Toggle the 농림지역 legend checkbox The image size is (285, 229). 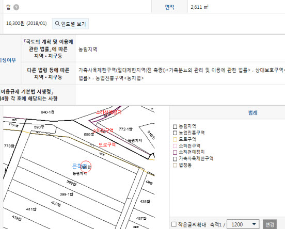[175, 126]
